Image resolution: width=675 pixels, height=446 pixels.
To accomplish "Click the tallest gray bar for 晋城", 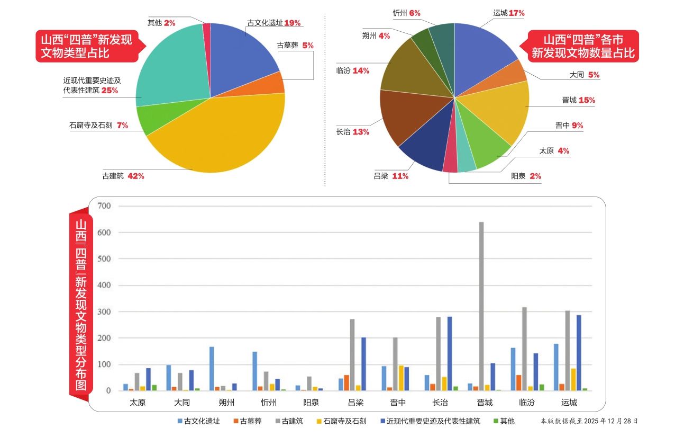I will [481, 306].
